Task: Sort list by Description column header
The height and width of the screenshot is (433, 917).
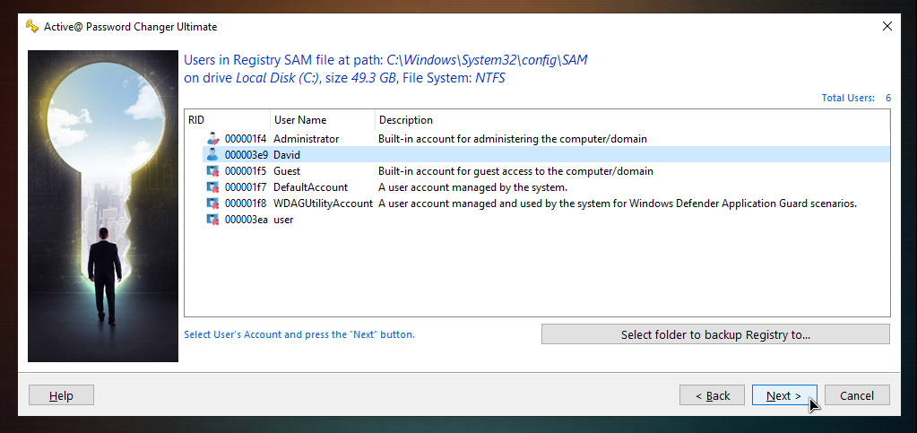Action: 632,120
